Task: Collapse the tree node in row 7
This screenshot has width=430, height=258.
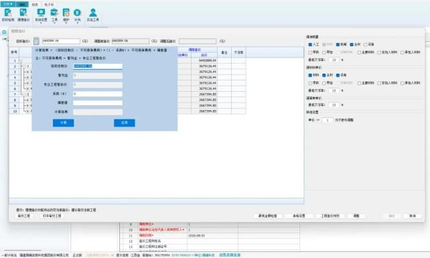Action: pos(24,94)
